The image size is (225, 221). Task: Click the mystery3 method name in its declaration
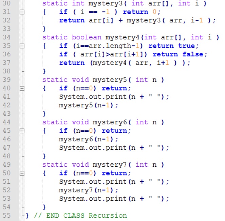(x=106, y=4)
